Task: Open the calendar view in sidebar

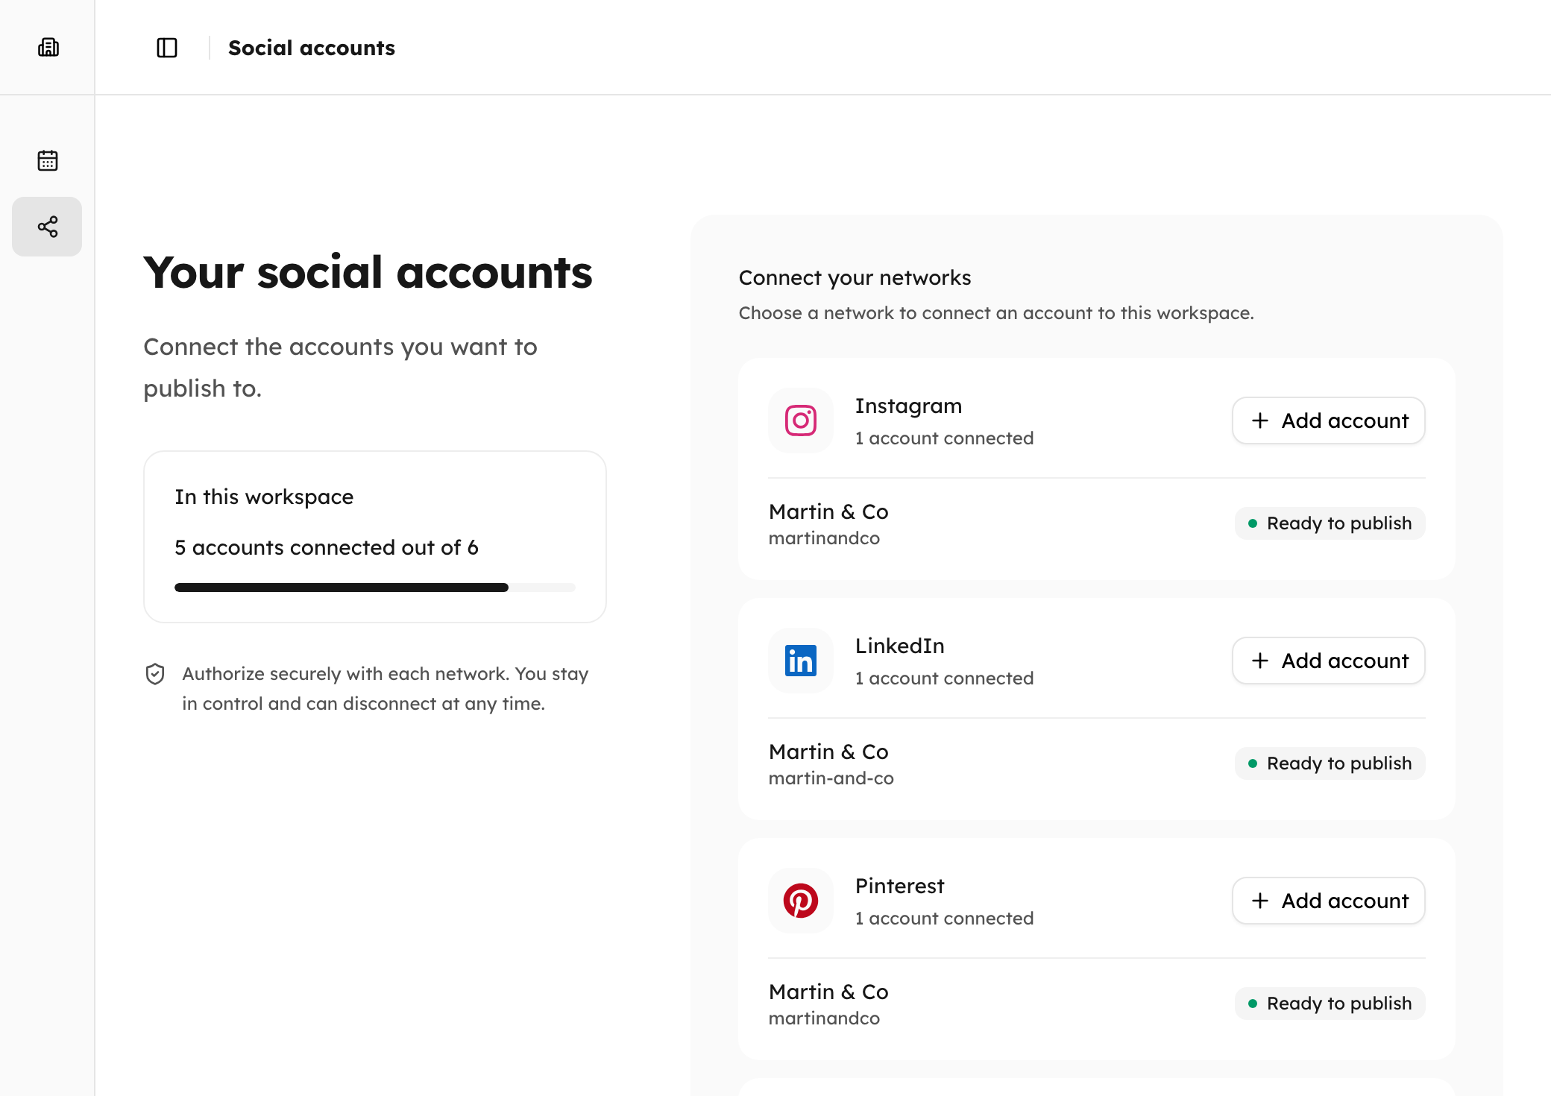Action: point(48,160)
